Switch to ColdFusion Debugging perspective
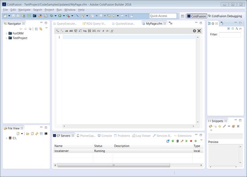The height and width of the screenshot is (177, 247). pyautogui.click(x=225, y=16)
